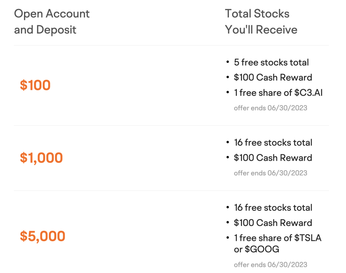
Task: Click '16 free stocks total' in $5,000 row
Action: point(273,208)
